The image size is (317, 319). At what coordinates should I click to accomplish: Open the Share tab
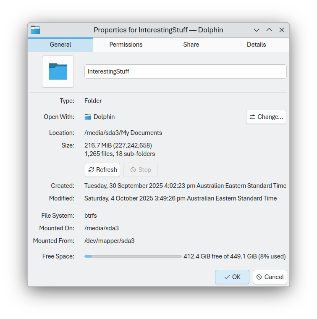[x=191, y=45]
